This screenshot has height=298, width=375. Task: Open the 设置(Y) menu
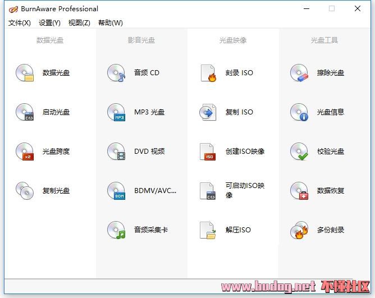[49, 23]
